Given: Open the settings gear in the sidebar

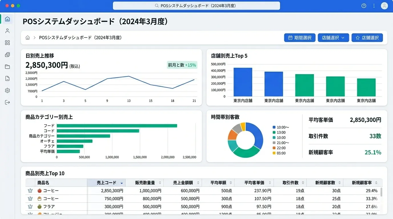Looking at the screenshot, I should pyautogui.click(x=7, y=90).
